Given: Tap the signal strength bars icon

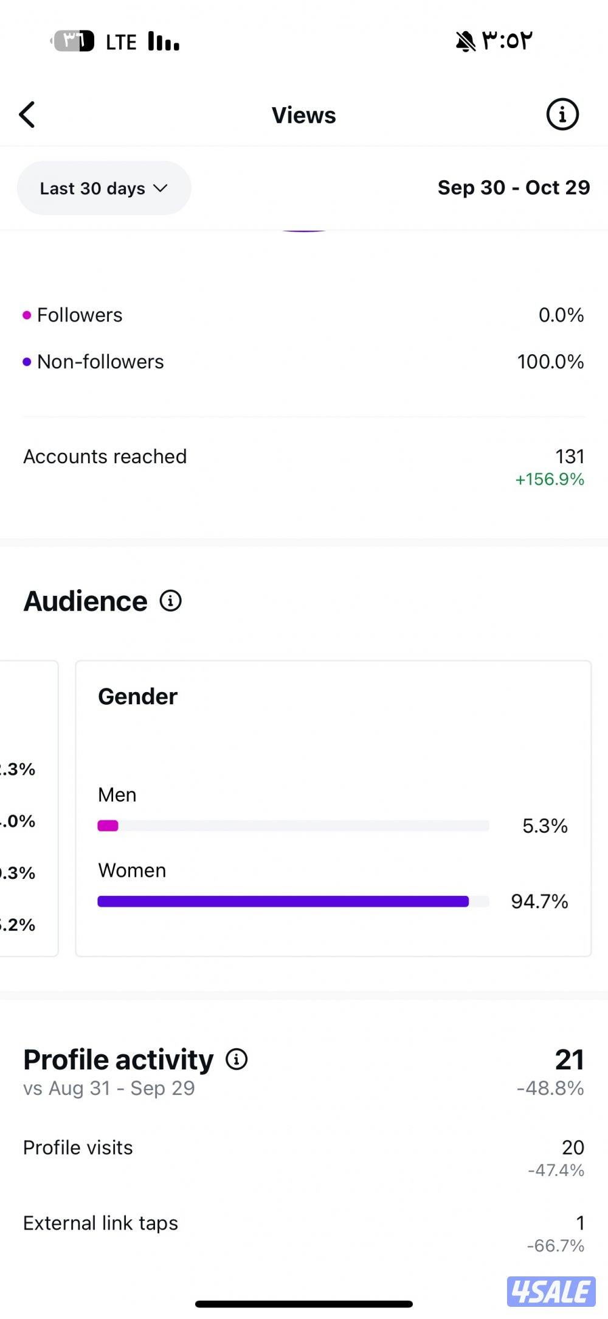Looking at the screenshot, I should [x=164, y=41].
